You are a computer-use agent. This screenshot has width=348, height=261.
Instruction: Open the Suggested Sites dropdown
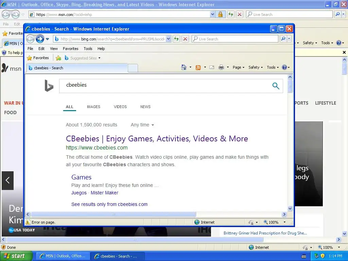point(83,58)
